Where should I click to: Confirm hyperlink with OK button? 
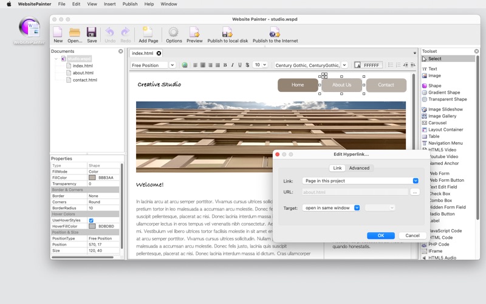[381, 235]
